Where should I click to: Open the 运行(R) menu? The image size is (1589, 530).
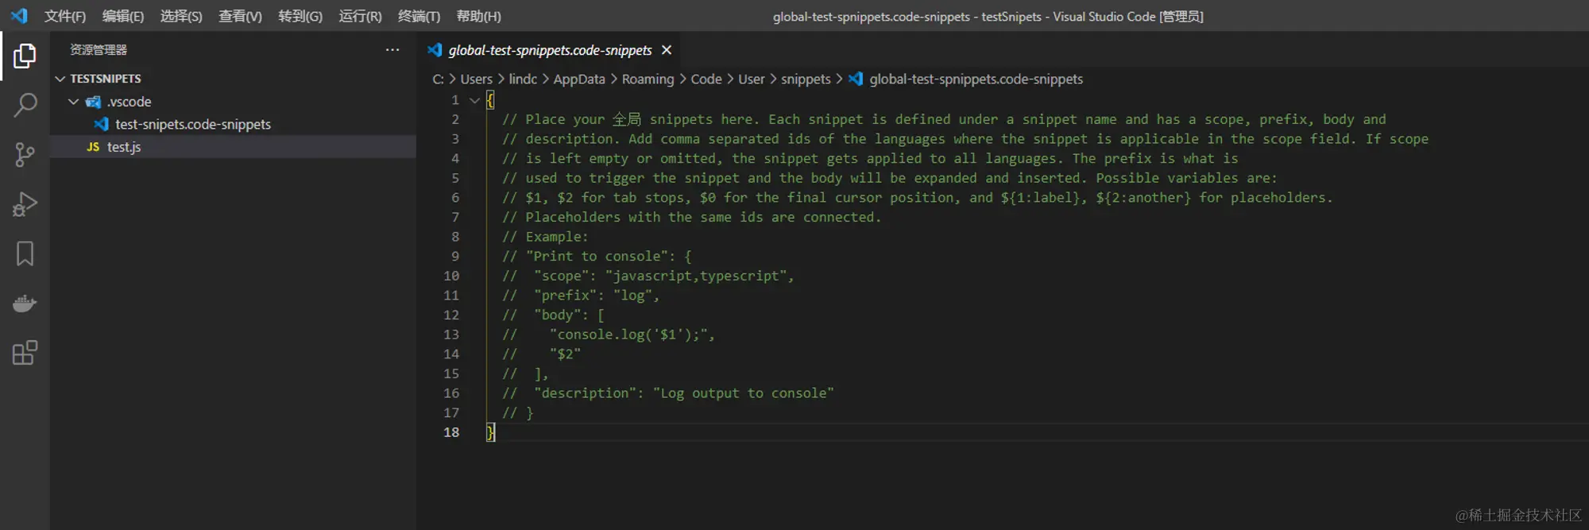point(360,16)
